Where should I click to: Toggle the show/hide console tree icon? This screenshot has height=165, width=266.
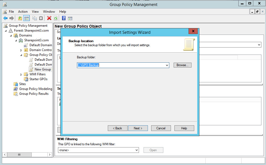coord(26,18)
